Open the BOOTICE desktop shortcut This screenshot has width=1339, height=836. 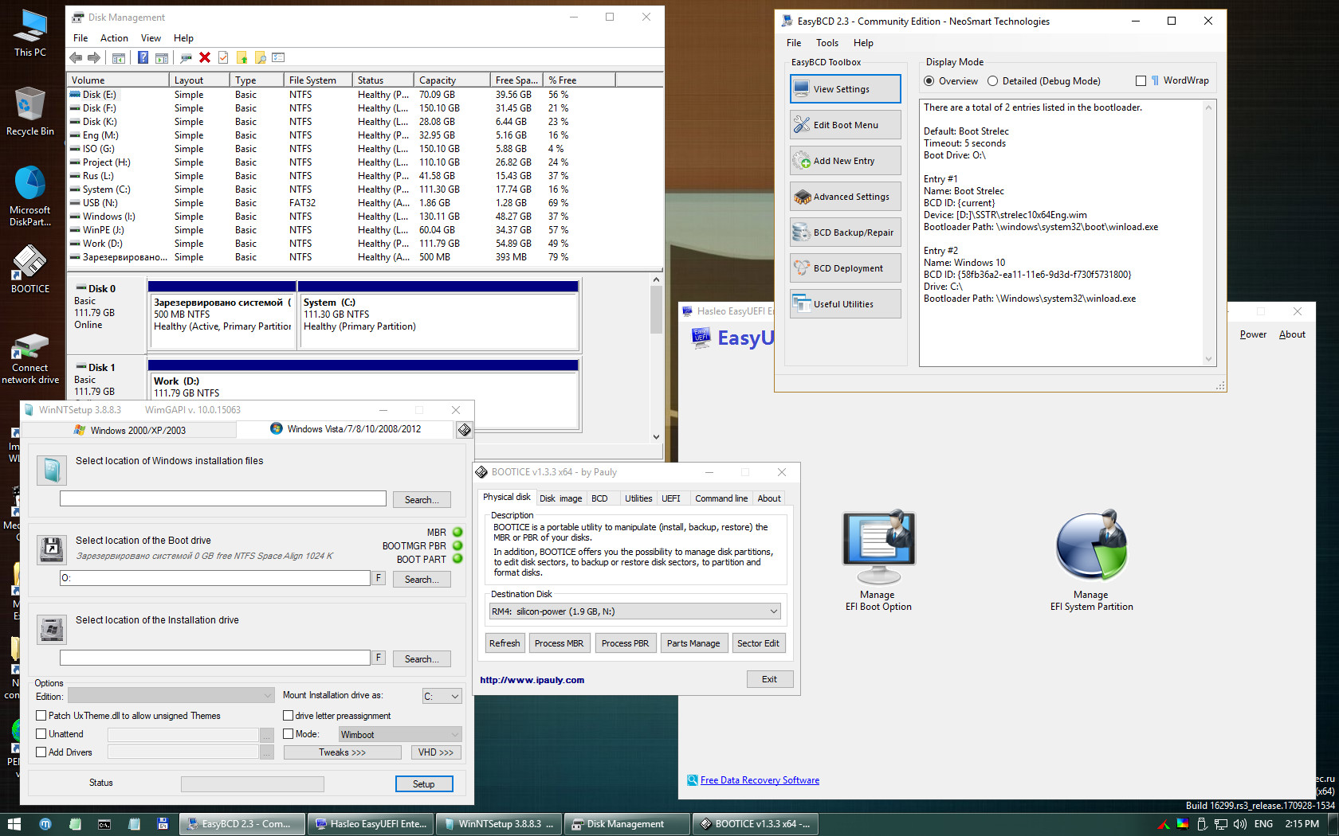pos(30,269)
